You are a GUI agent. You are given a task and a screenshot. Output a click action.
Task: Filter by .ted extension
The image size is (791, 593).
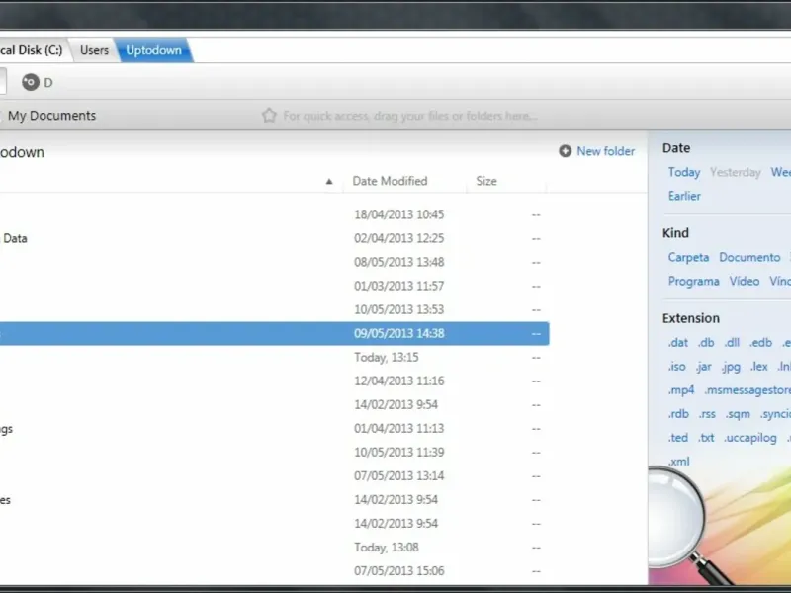coord(677,438)
